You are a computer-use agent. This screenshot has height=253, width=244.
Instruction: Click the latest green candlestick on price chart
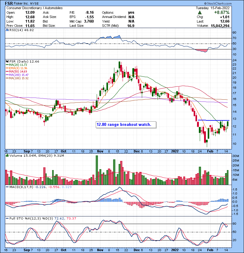click(228, 124)
